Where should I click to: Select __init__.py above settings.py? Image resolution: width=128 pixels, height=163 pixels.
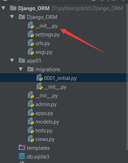coord(46,26)
